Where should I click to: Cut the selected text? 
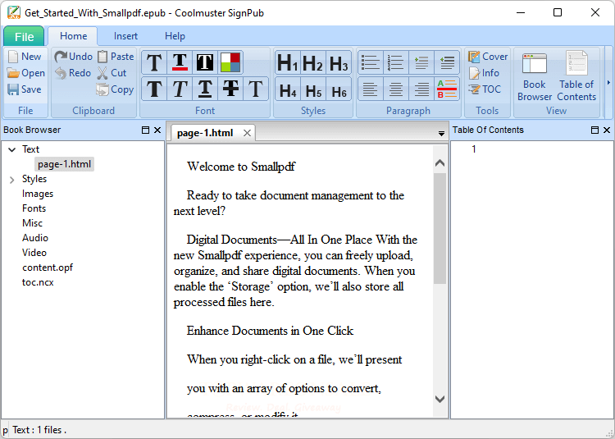point(112,73)
